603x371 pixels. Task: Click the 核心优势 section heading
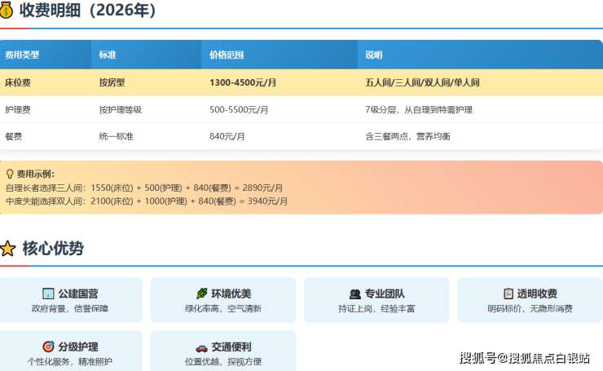(x=53, y=250)
